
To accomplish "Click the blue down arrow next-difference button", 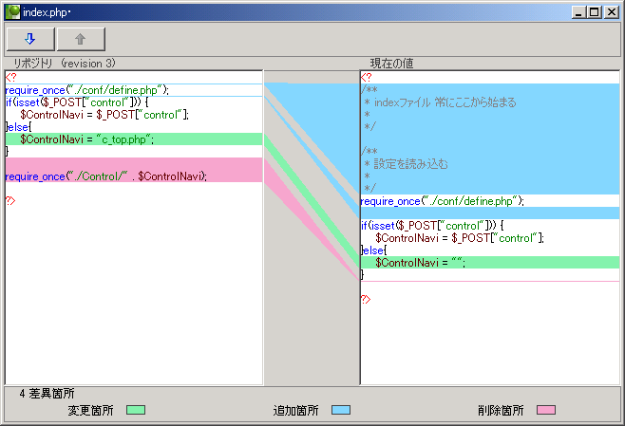I will click(x=30, y=39).
